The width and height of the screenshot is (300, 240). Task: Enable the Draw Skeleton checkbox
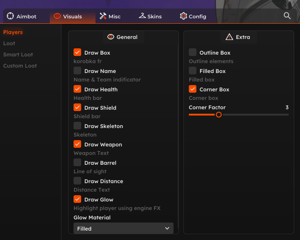point(78,126)
